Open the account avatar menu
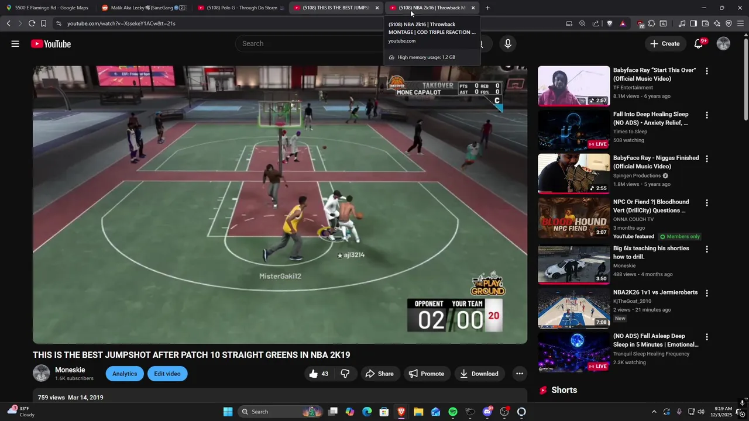 (723, 44)
